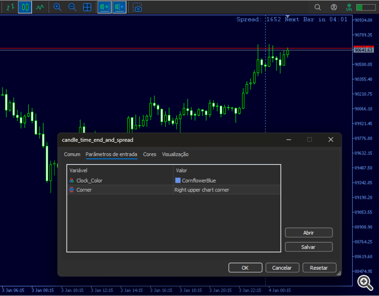Switch chart to bar chart mode

(10, 7)
